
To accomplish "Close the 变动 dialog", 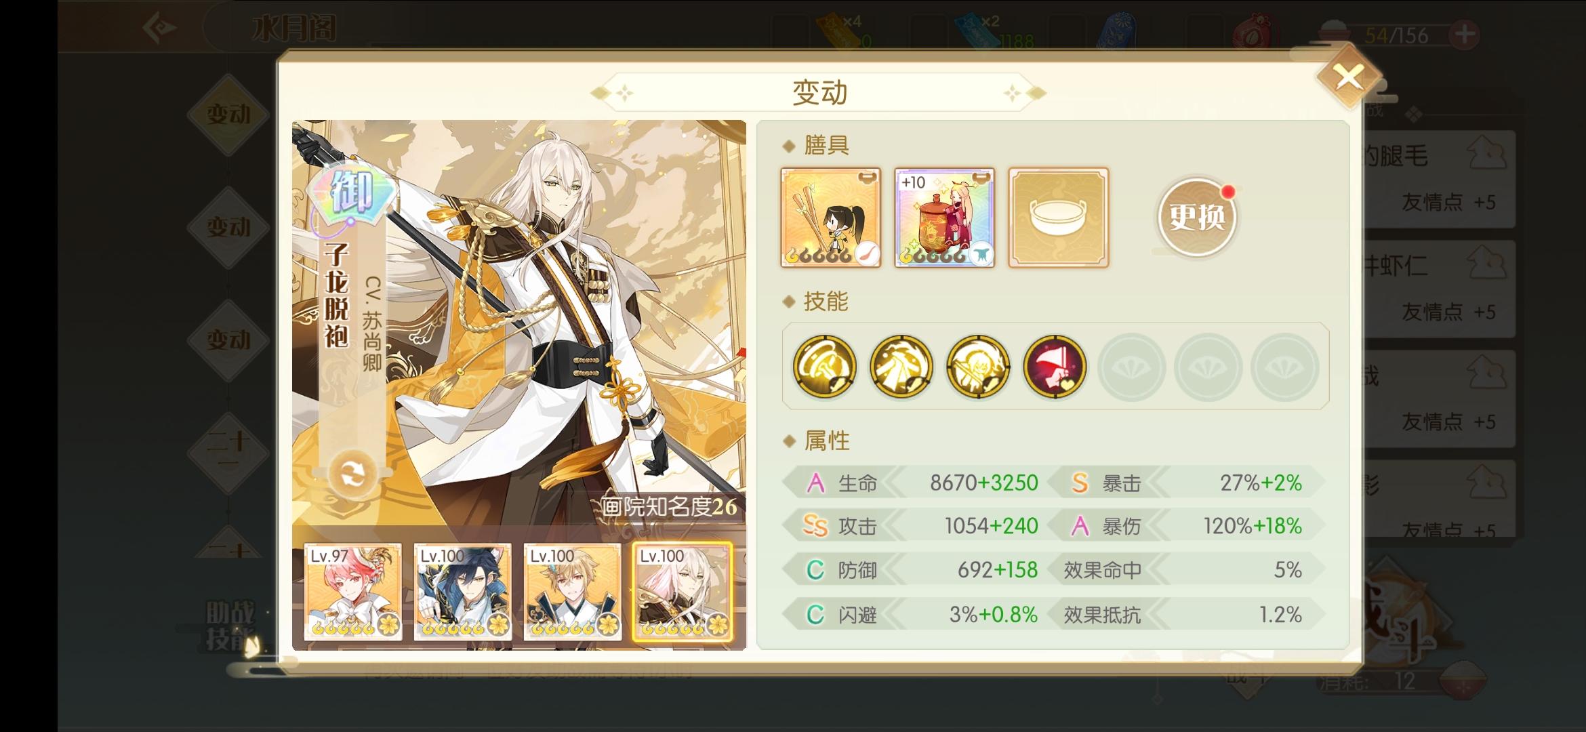I will coord(1348,77).
